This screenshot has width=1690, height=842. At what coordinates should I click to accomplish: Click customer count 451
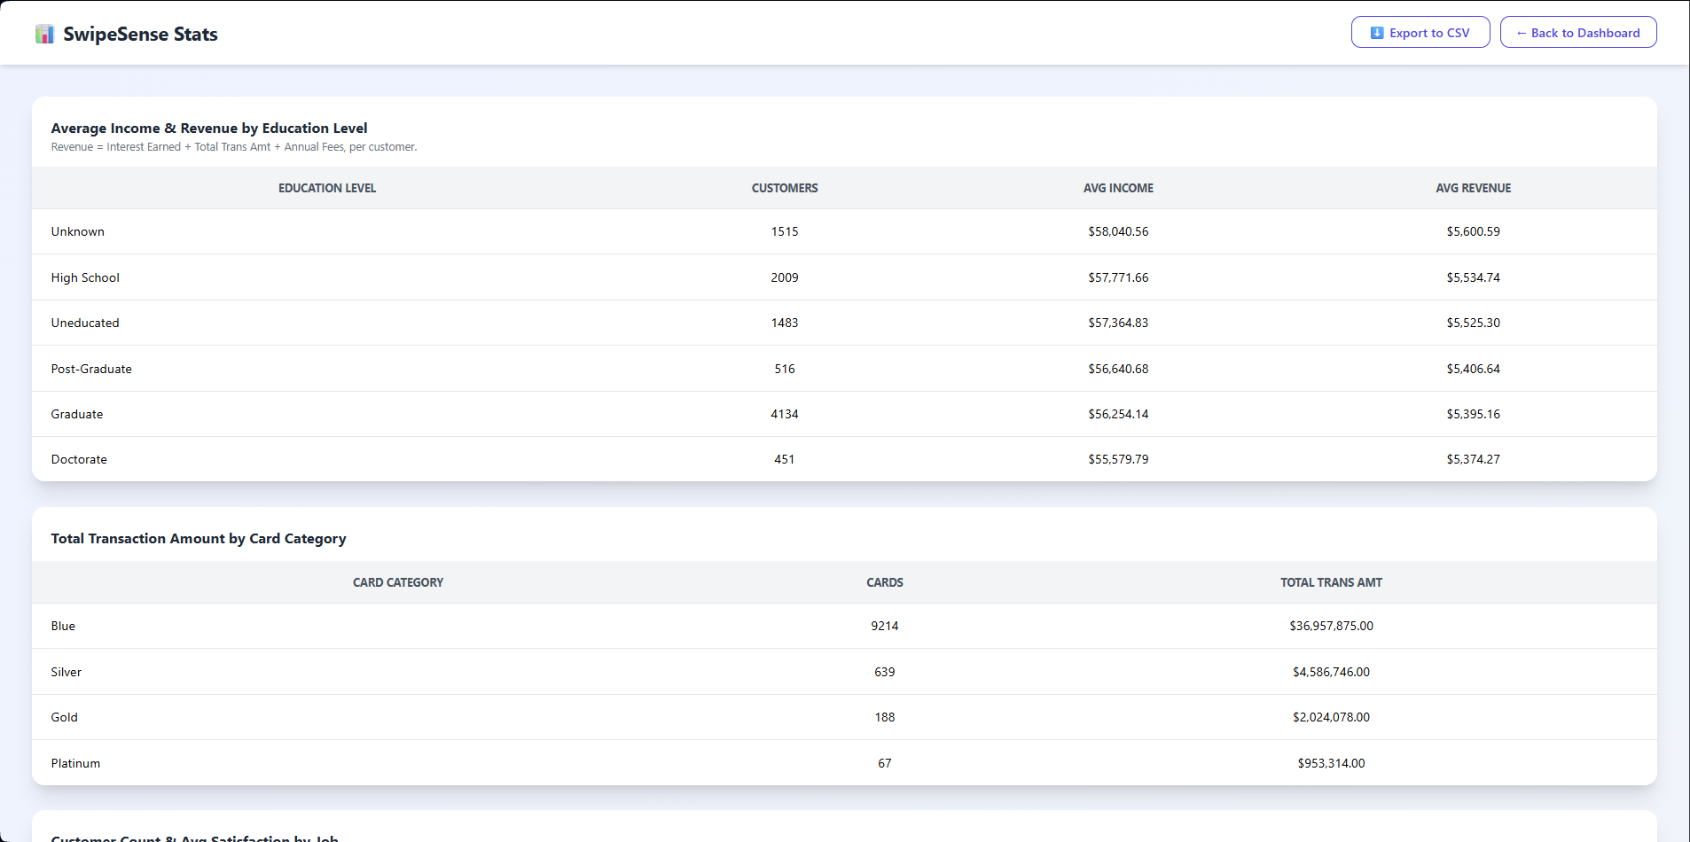[x=785, y=459]
